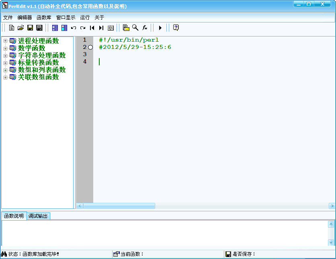336x259 pixels.
Task: Click the PerlEdit title bar app icon
Action: (5, 6)
